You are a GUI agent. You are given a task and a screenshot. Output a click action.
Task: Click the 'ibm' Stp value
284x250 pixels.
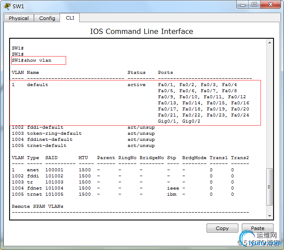coord(171,194)
